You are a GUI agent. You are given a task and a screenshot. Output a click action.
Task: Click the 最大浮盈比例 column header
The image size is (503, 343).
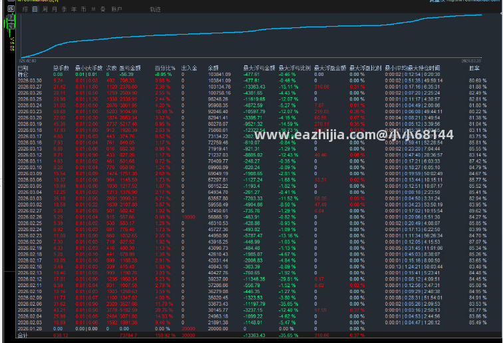(x=365, y=68)
